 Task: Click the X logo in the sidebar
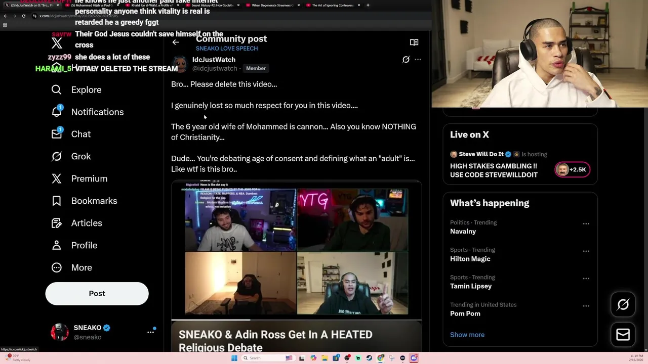click(57, 43)
